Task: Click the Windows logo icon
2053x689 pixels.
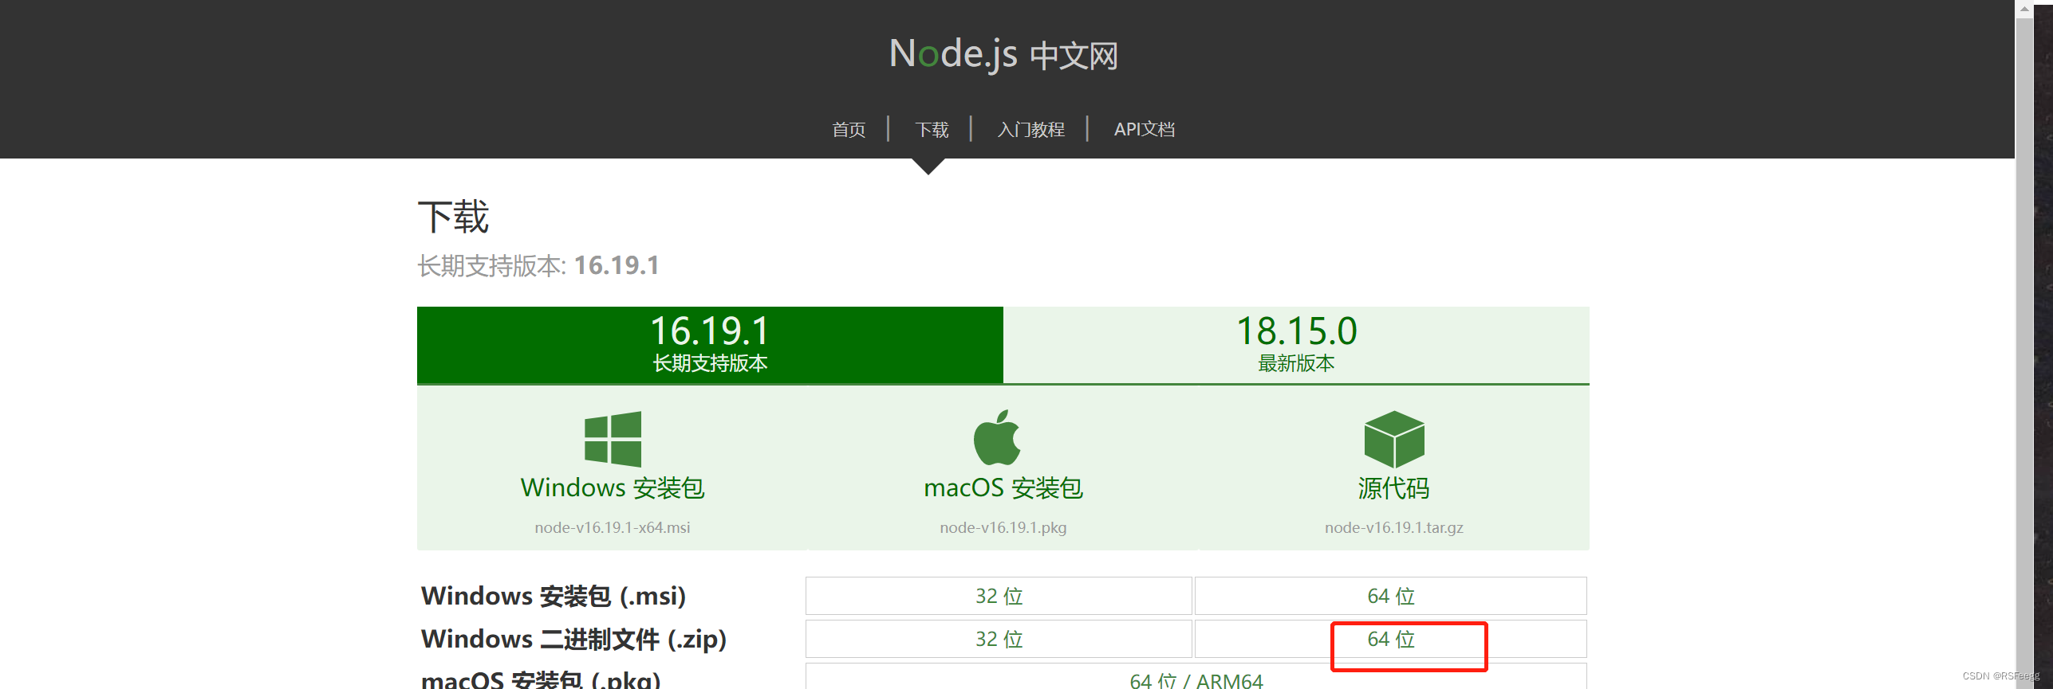Action: [613, 439]
